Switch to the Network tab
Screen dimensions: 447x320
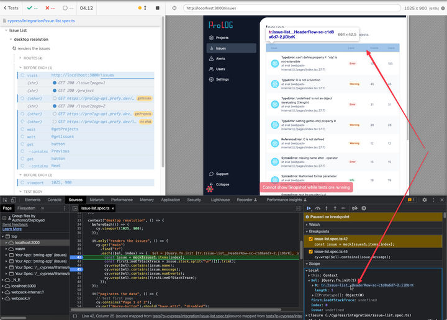click(x=96, y=200)
